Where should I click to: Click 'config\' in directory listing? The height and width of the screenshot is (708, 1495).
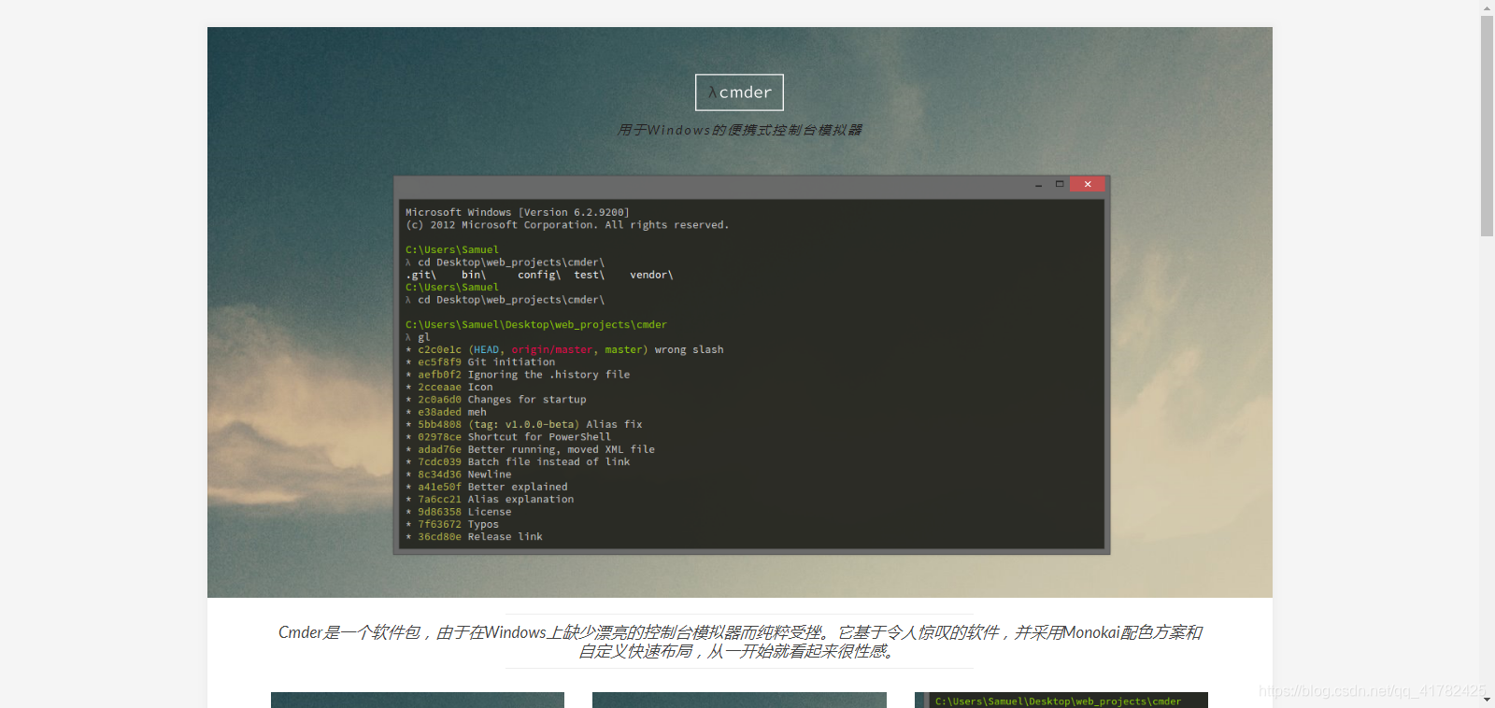coord(539,276)
